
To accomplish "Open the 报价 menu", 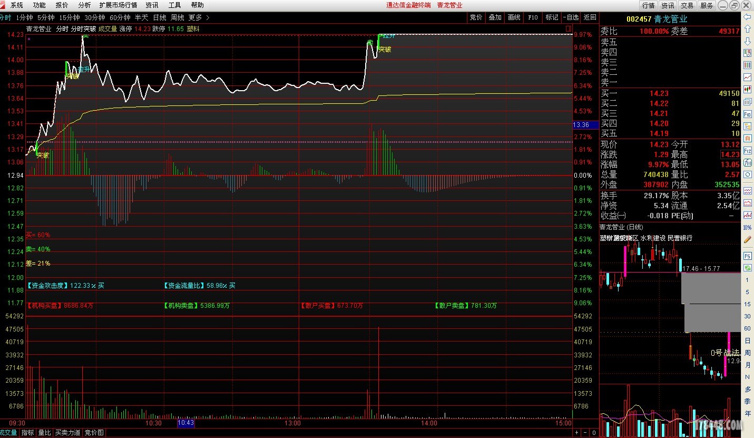I will coord(62,5).
